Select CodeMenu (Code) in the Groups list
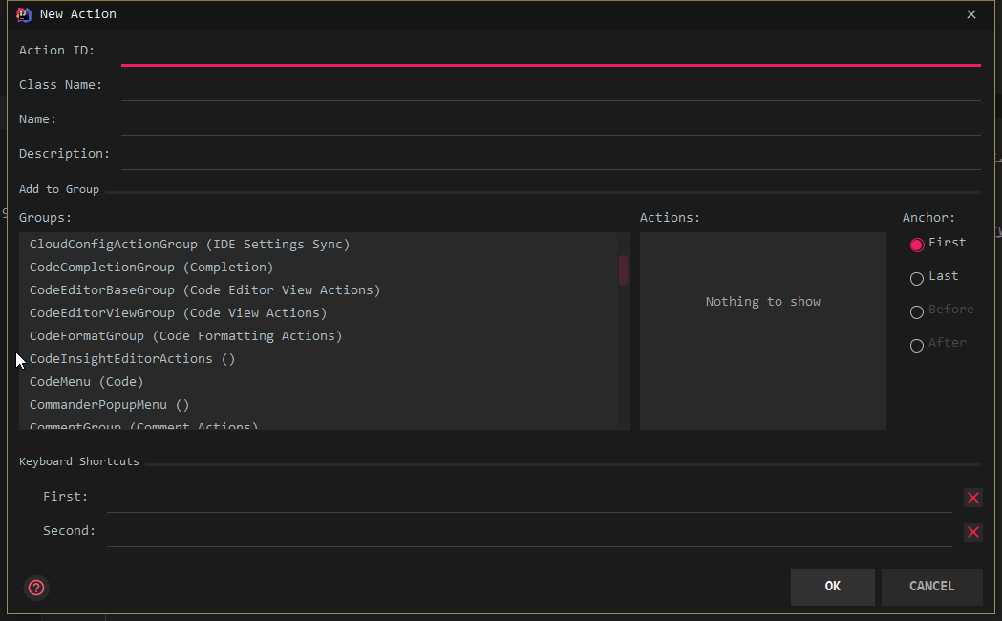The height and width of the screenshot is (621, 1002). [85, 381]
